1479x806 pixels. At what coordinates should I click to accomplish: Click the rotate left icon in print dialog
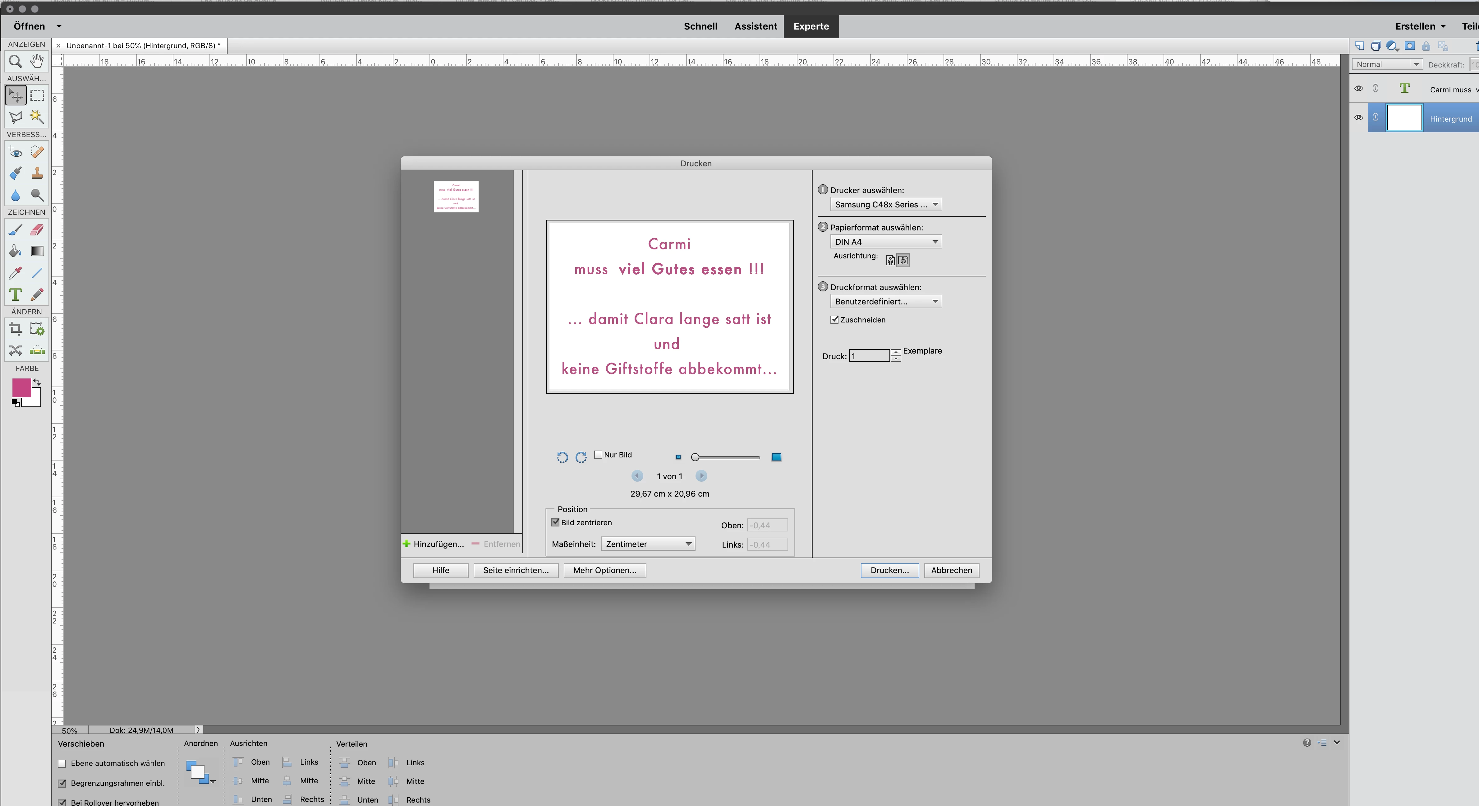pos(562,457)
